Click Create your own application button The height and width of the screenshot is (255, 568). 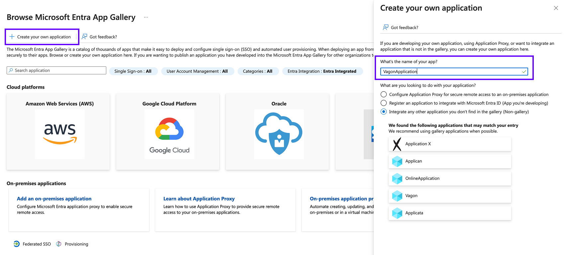(40, 37)
